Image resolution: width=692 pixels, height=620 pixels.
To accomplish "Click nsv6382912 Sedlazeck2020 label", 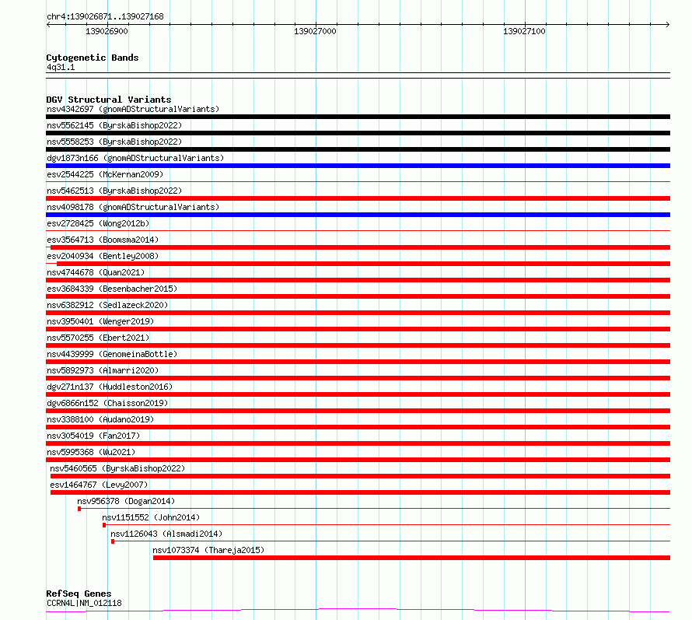I will coord(107,305).
